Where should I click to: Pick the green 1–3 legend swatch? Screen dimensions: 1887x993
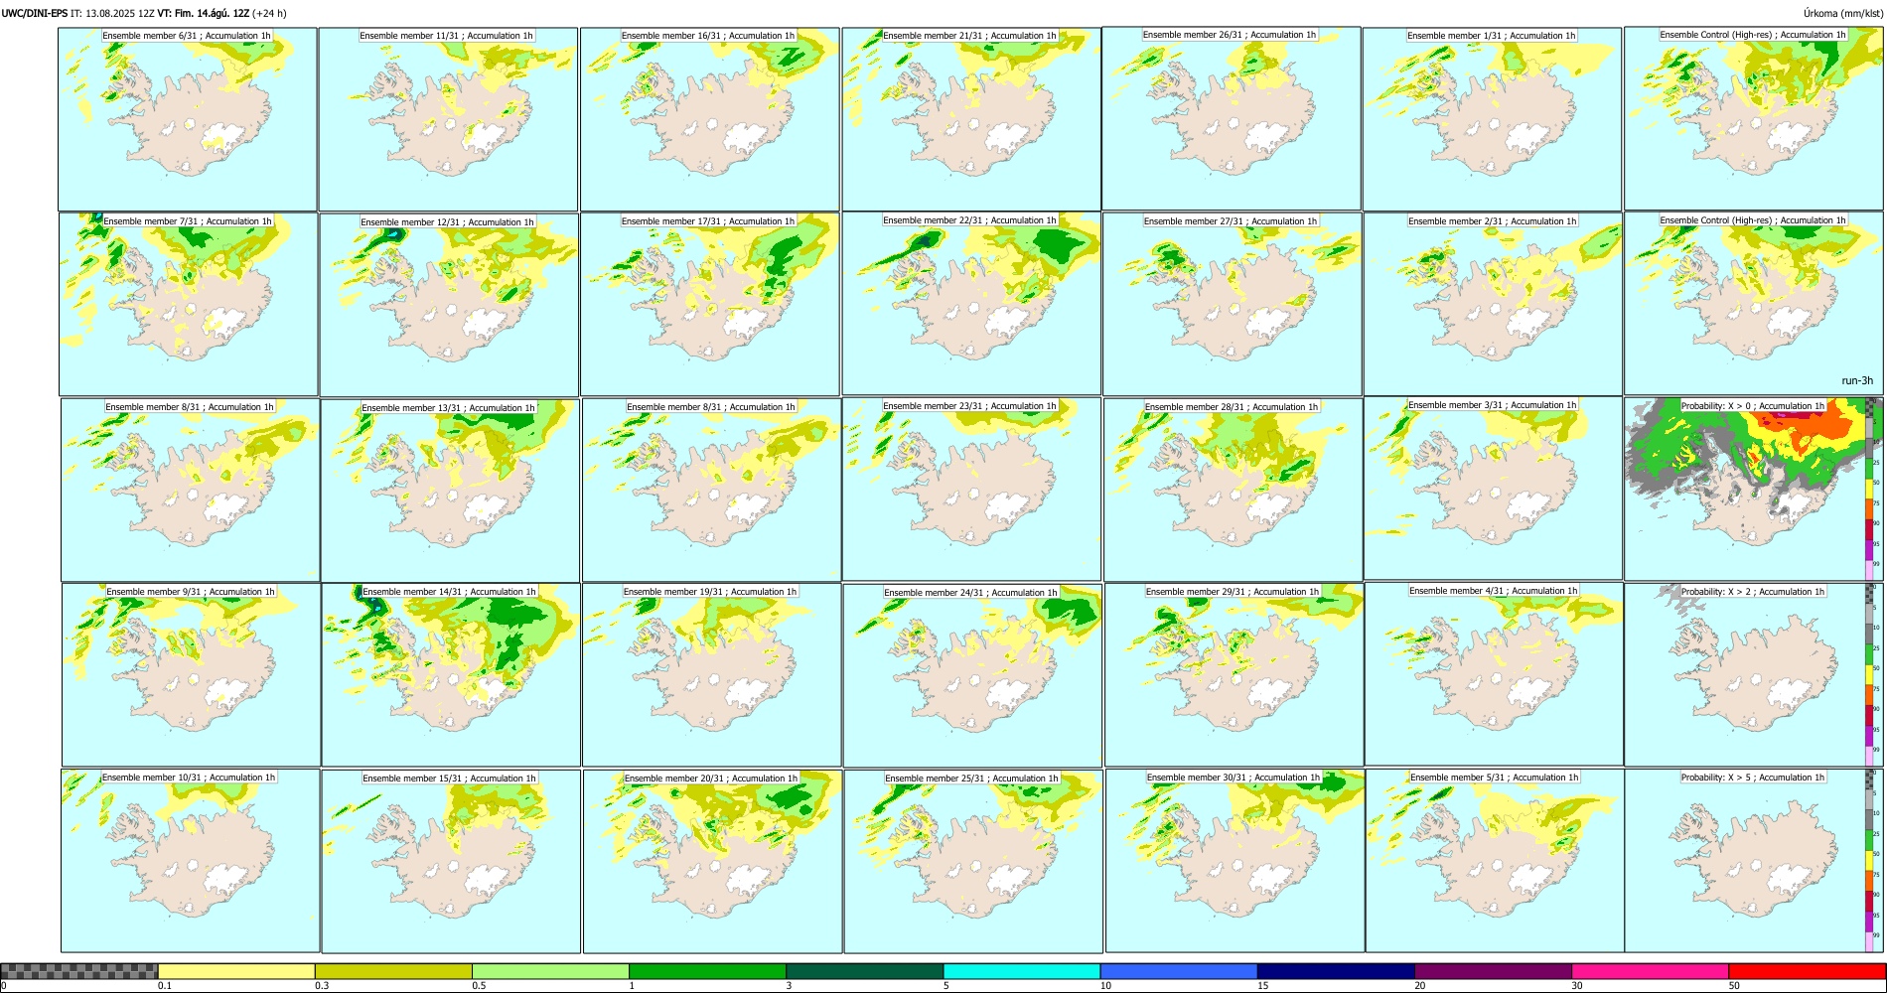[x=707, y=971]
